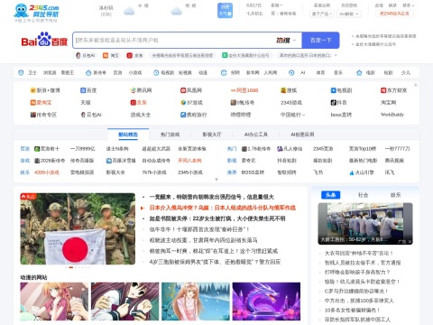Image resolution: width=433 pixels, height=325 pixels.
Task: Open 凡人修仙 game link
Action: (290, 149)
